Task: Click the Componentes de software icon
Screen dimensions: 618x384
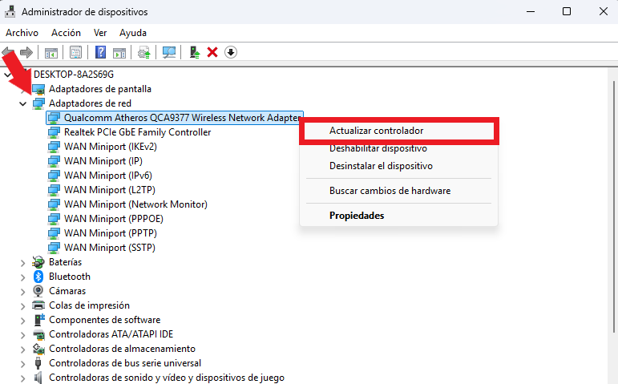Action: (x=39, y=320)
